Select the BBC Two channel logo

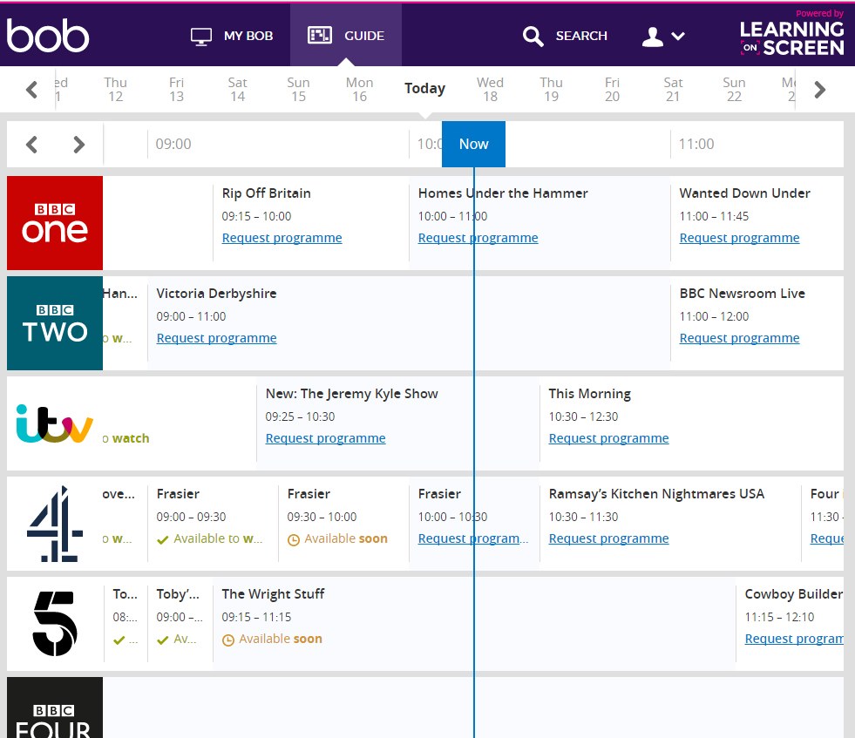pyautogui.click(x=55, y=323)
